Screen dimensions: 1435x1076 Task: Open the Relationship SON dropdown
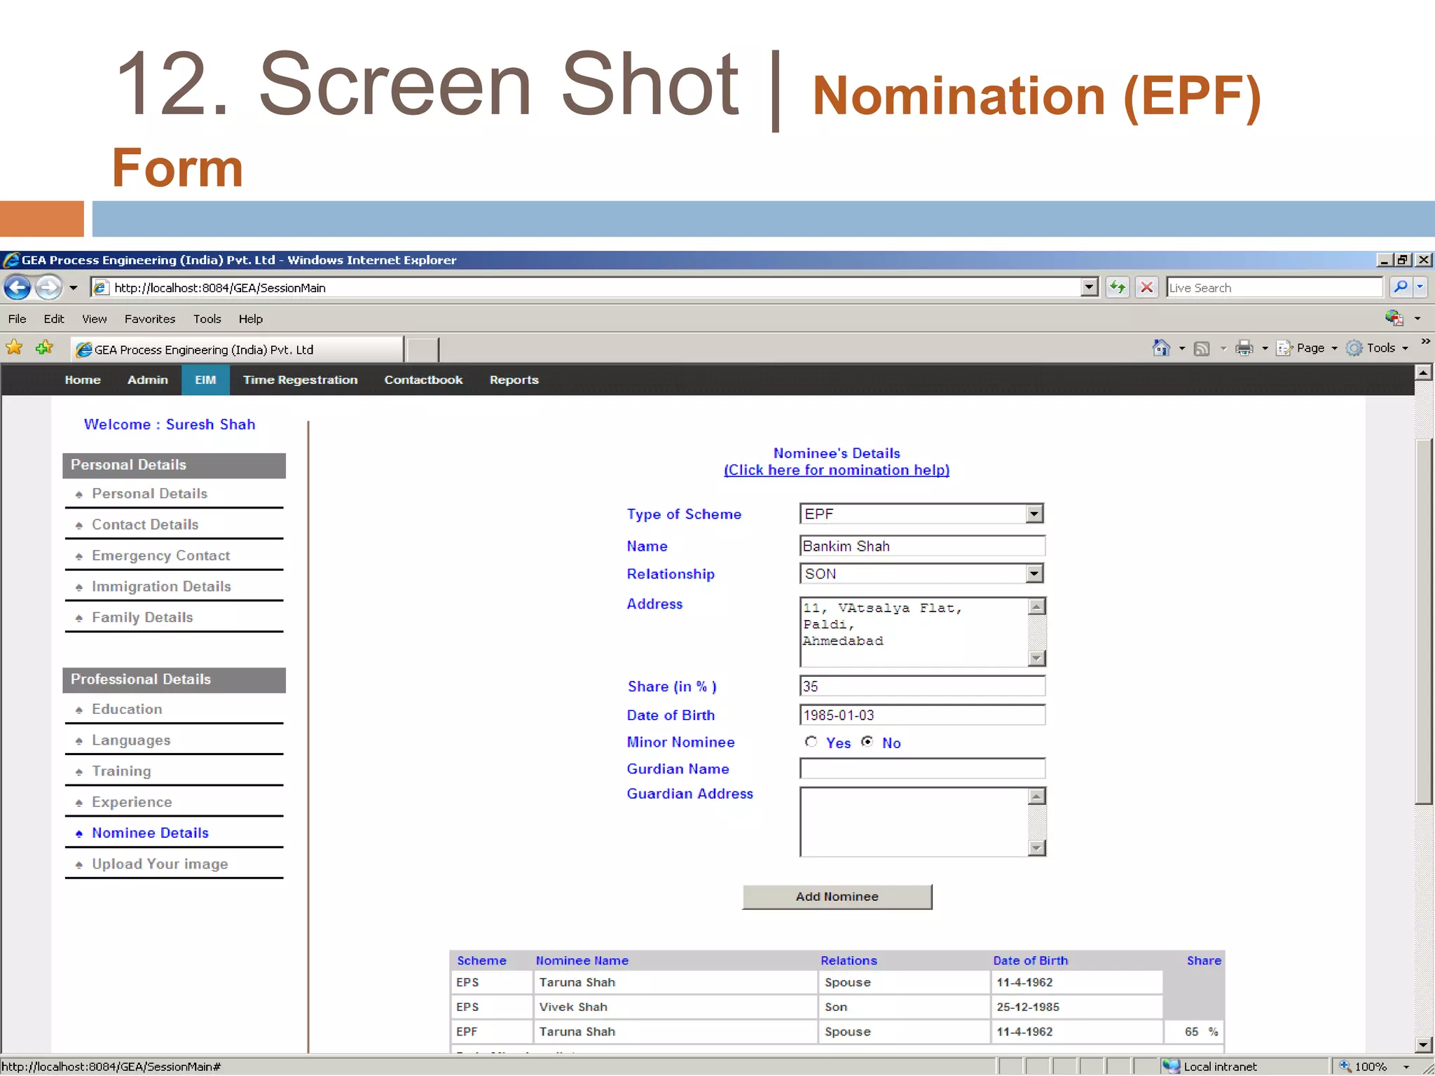tap(921, 574)
